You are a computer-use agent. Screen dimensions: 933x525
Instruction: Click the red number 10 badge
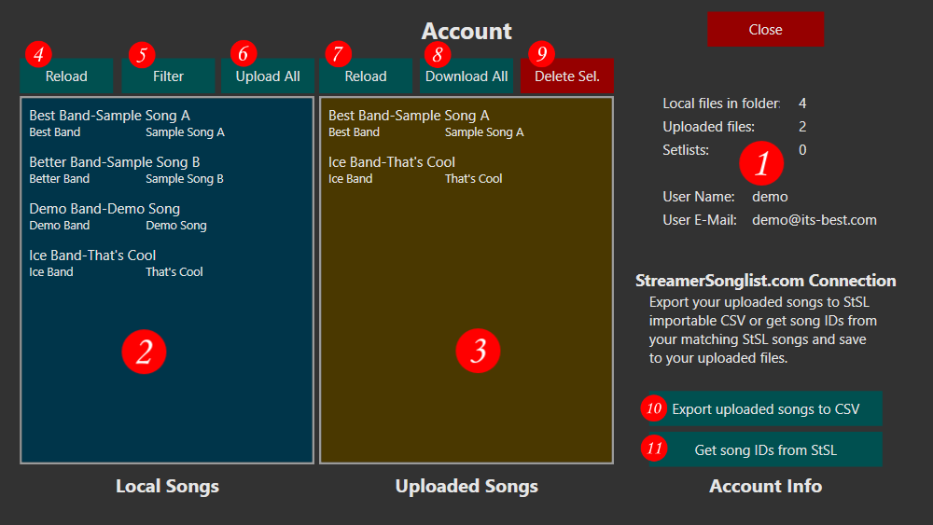(654, 408)
